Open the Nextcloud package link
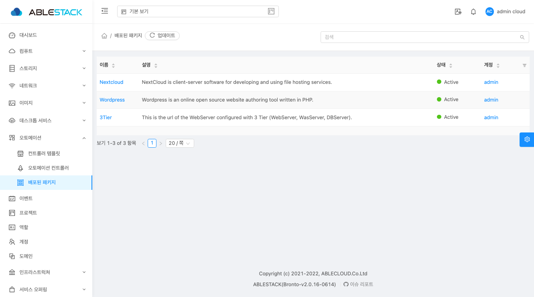Viewport: 534px width, 297px height. [x=112, y=82]
